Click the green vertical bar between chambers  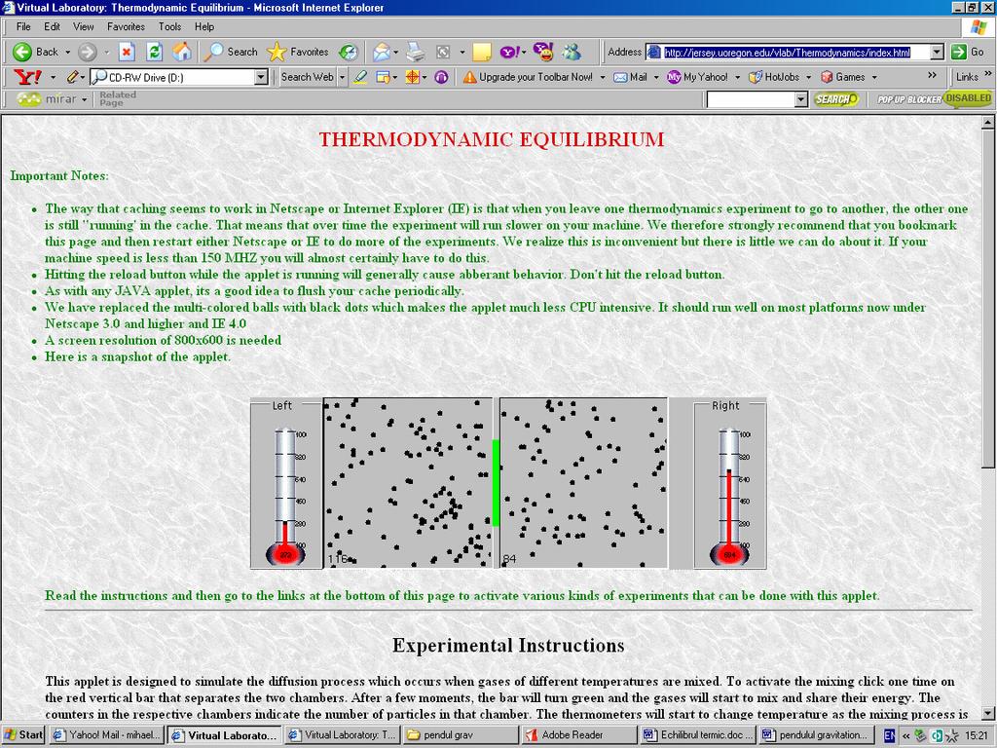[x=496, y=483]
